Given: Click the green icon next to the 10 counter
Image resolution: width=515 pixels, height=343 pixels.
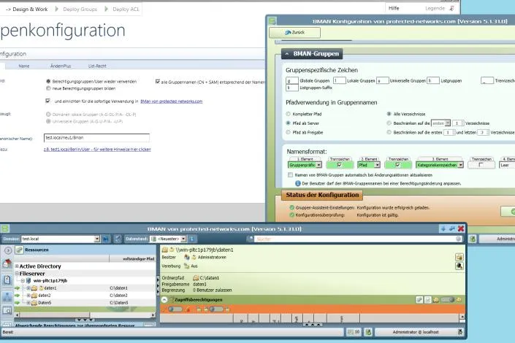Looking at the screenshot, I should pyautogui.click(x=368, y=332).
